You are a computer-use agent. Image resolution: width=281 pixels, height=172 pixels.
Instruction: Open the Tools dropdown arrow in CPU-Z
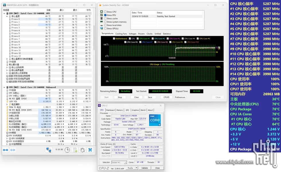(x=136, y=168)
